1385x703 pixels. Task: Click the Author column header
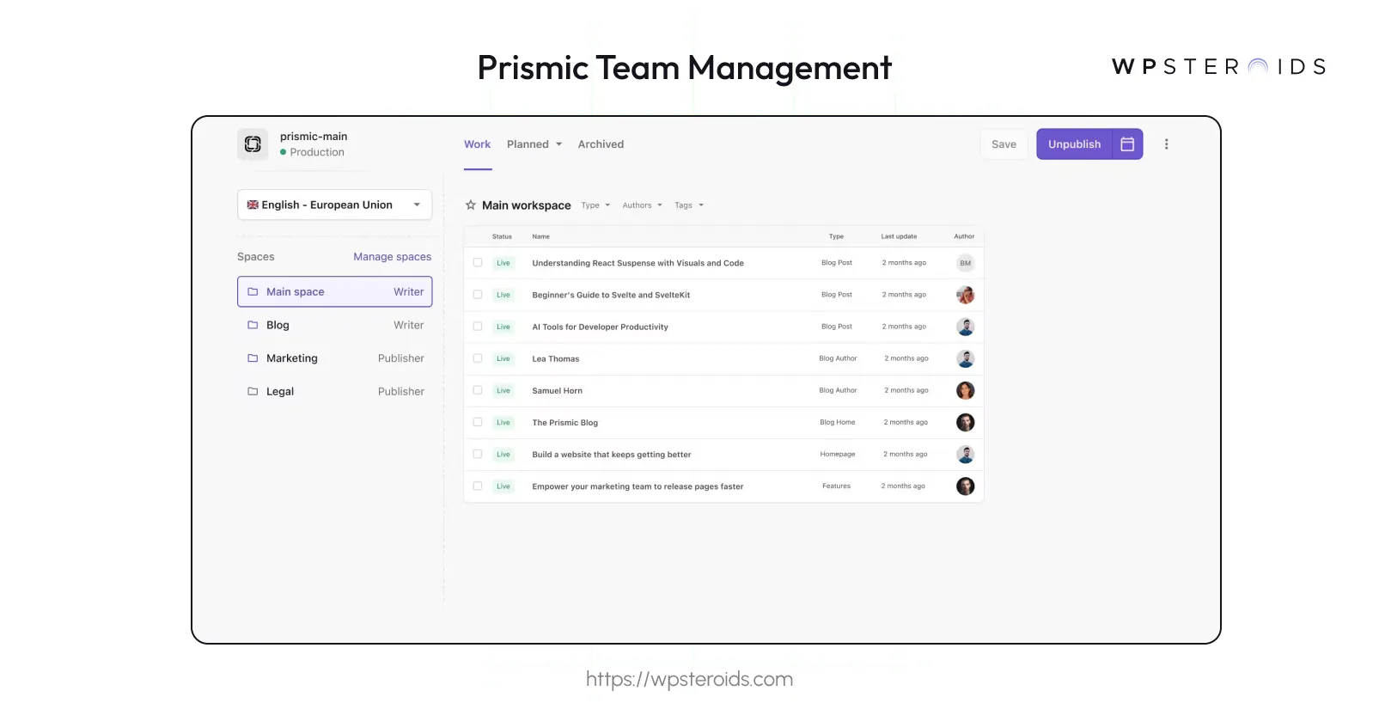pos(964,236)
